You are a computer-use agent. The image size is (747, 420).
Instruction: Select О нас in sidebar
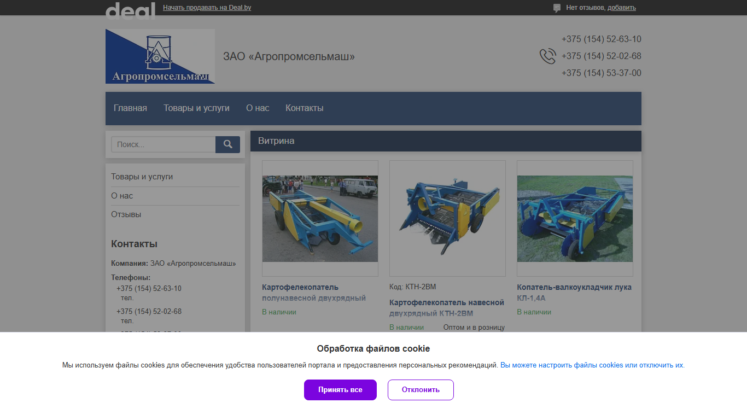point(122,196)
